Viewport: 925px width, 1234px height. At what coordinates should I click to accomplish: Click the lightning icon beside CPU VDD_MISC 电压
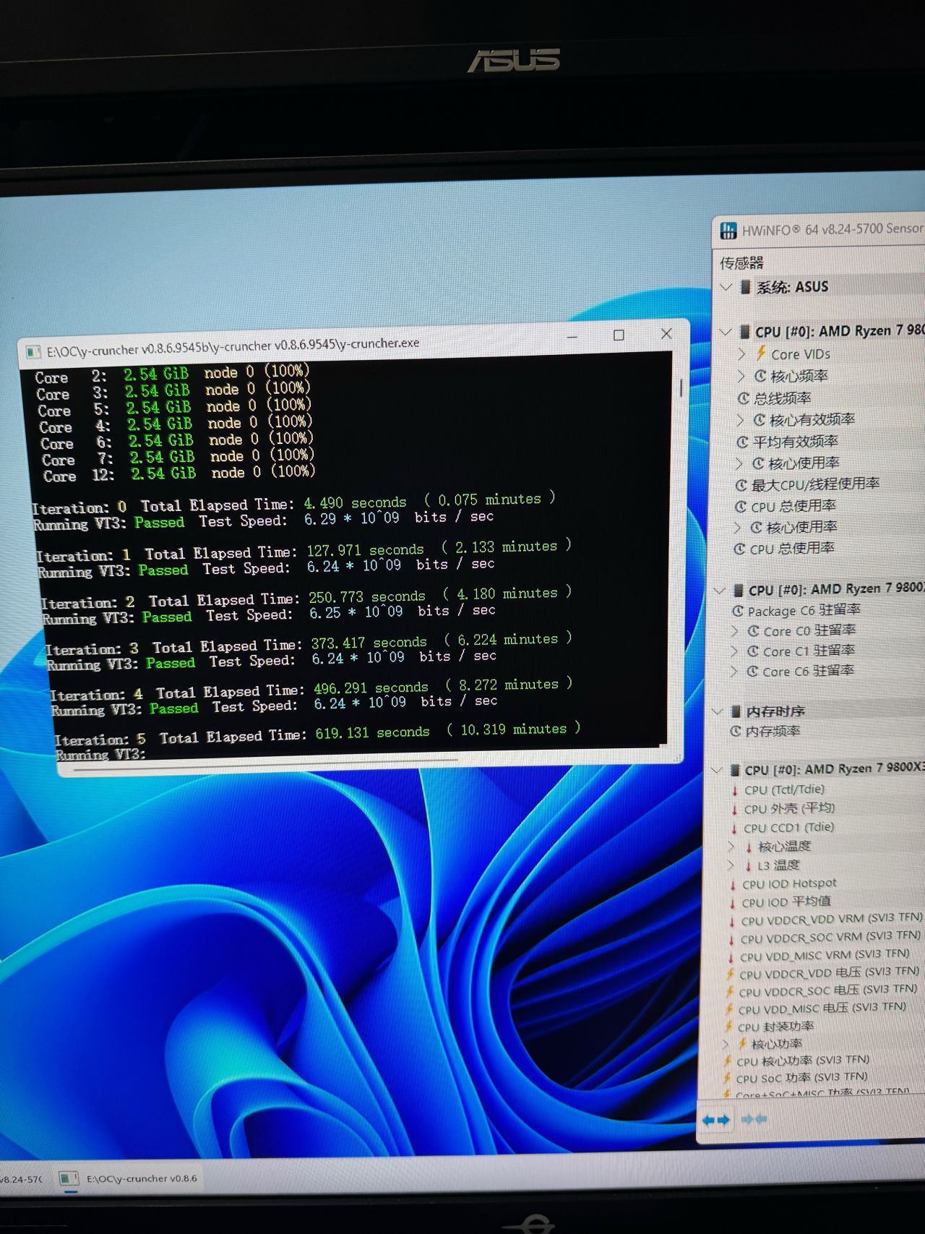click(729, 1009)
